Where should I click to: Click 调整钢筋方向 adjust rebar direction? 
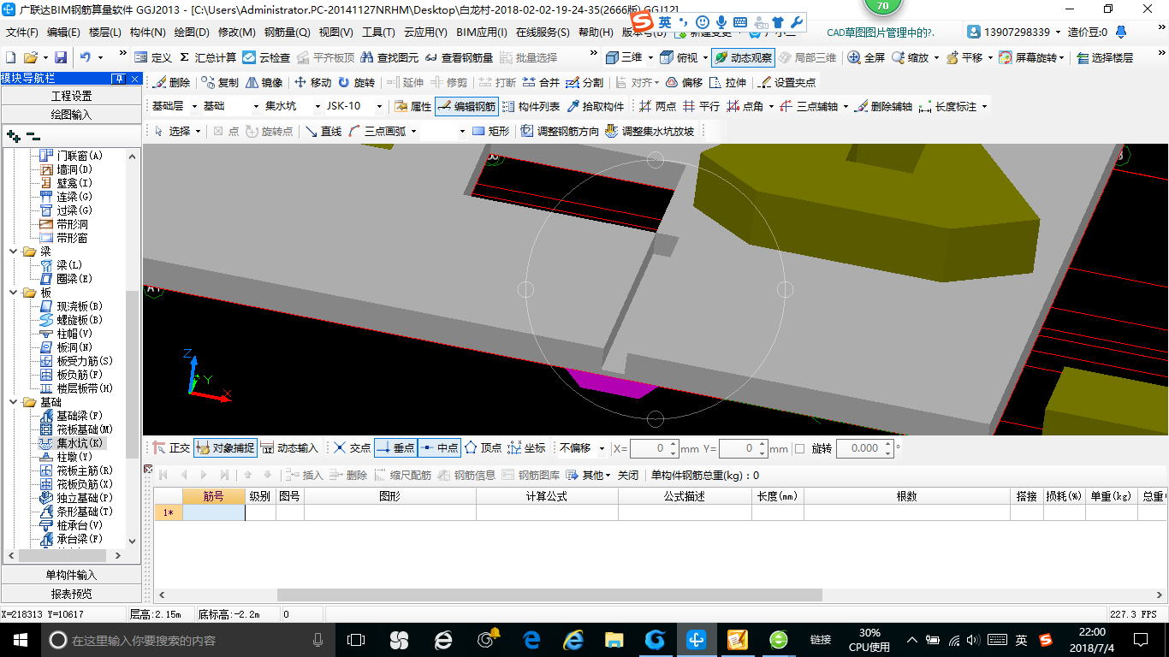560,131
